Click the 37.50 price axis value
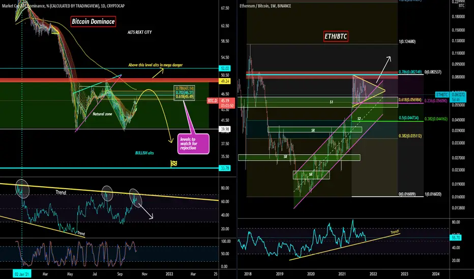The image size is (474, 279). (x=225, y=144)
